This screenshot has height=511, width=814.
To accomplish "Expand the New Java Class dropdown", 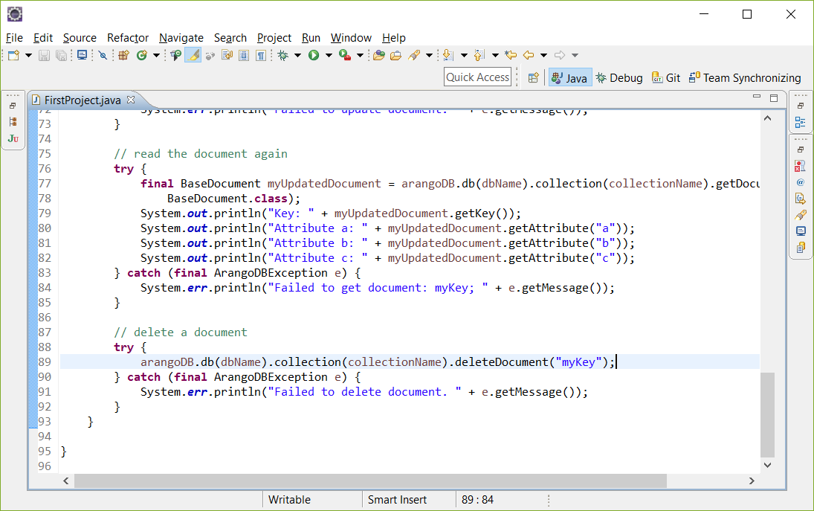I will tap(156, 55).
